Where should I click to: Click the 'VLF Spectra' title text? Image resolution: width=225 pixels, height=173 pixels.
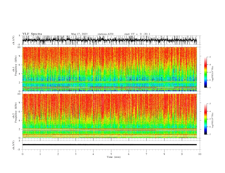(32, 34)
